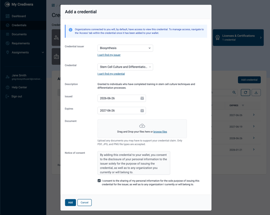The image size is (270, 215).
Task: Click the Help Center question icon
Action: [8, 87]
